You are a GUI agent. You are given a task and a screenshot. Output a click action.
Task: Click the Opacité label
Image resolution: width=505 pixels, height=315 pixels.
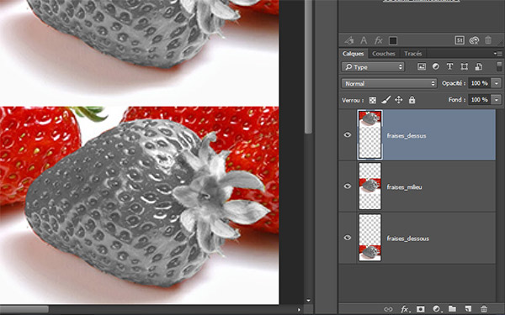[x=454, y=83]
